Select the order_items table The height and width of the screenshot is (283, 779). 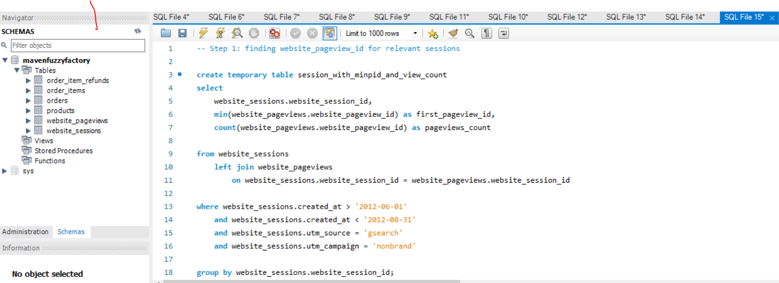66,90
